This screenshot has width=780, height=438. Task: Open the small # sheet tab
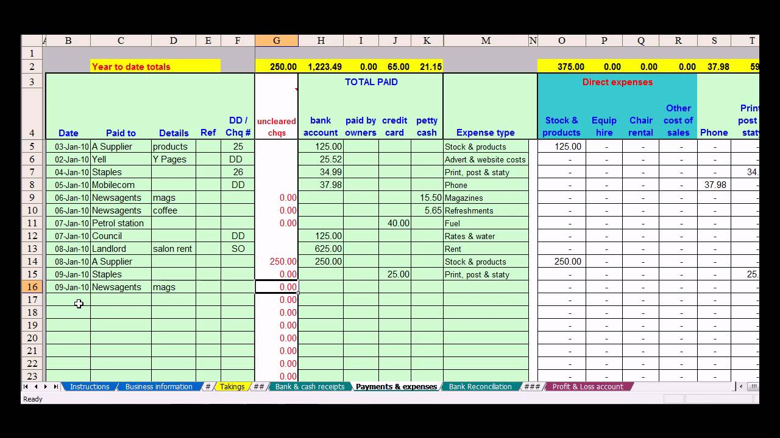207,386
